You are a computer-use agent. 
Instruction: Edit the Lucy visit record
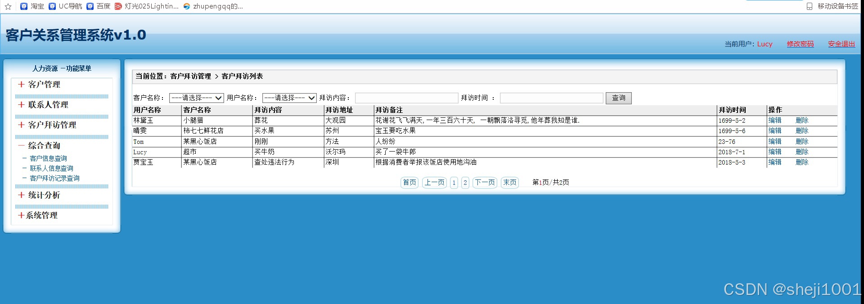pyautogui.click(x=775, y=152)
